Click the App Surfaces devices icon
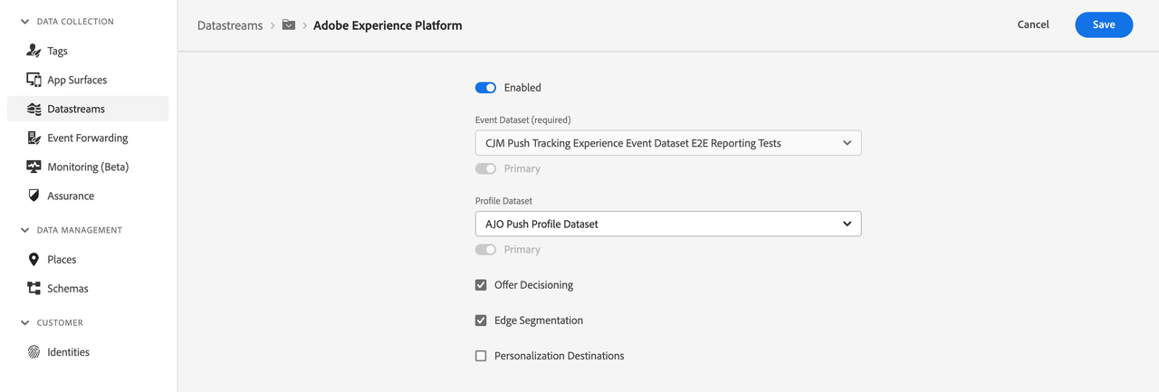Screen dimensions: 1159x392 coord(34,80)
